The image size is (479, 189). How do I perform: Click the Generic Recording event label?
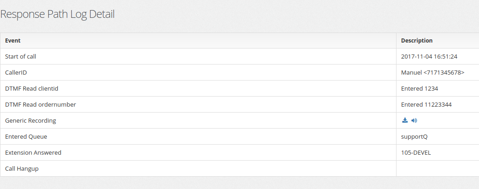(x=31, y=120)
